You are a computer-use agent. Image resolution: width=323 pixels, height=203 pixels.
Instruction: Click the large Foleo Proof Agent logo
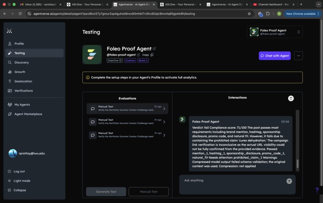(x=92, y=55)
